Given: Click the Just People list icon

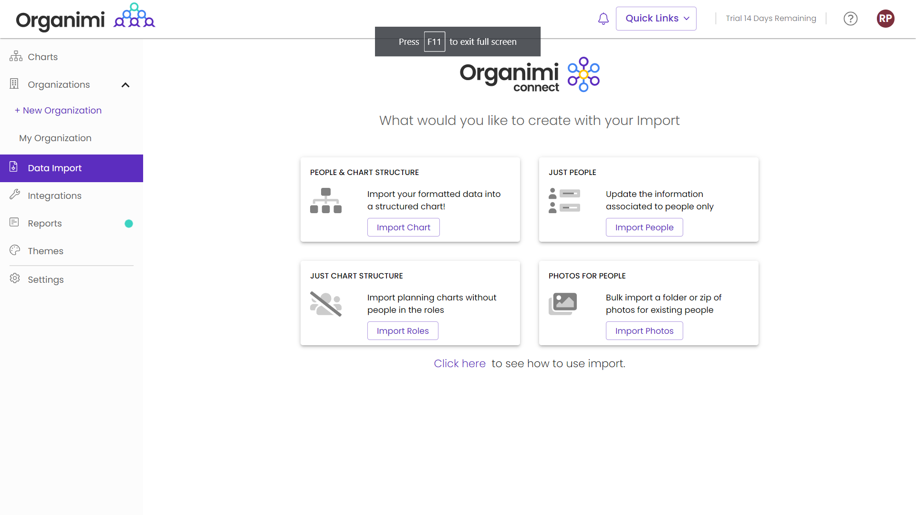Looking at the screenshot, I should pyautogui.click(x=564, y=200).
